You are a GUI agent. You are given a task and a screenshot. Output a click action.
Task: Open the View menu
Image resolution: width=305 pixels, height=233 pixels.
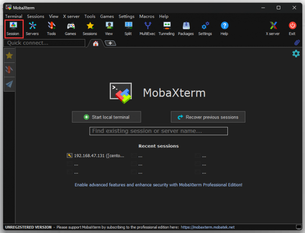54,16
